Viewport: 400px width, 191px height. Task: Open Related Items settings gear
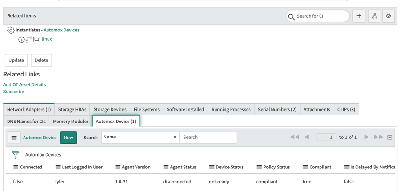click(389, 16)
